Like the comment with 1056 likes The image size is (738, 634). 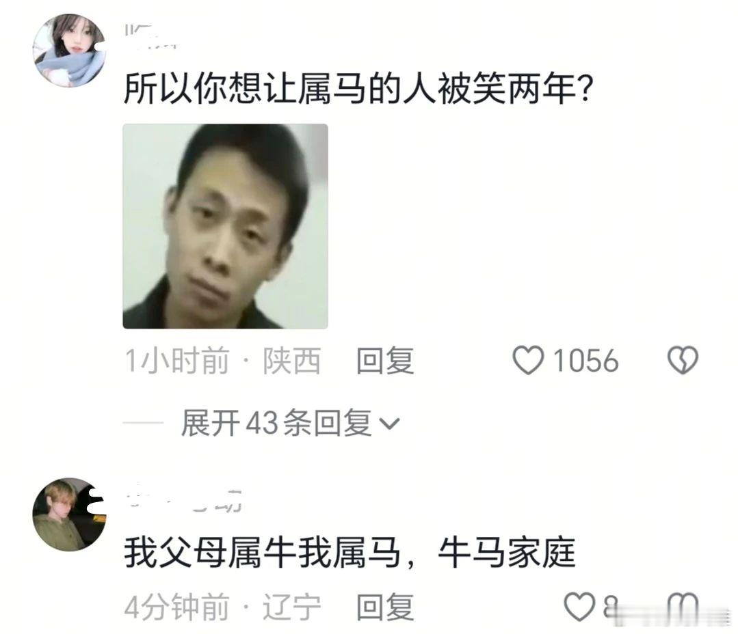click(528, 361)
